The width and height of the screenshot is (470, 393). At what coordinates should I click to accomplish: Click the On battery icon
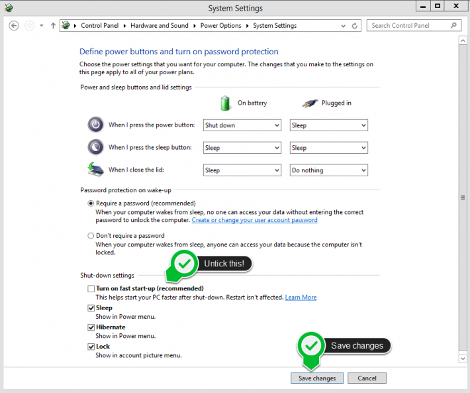[x=225, y=103]
